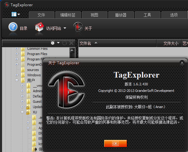This screenshot has width=188, height=152.
Task: Expand the 访问网站 dropdown arrow
Action: 65,28
